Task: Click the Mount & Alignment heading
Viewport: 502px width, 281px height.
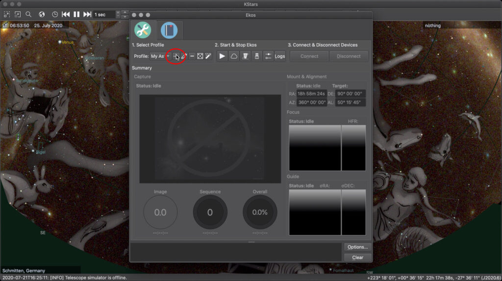Action: tap(307, 77)
